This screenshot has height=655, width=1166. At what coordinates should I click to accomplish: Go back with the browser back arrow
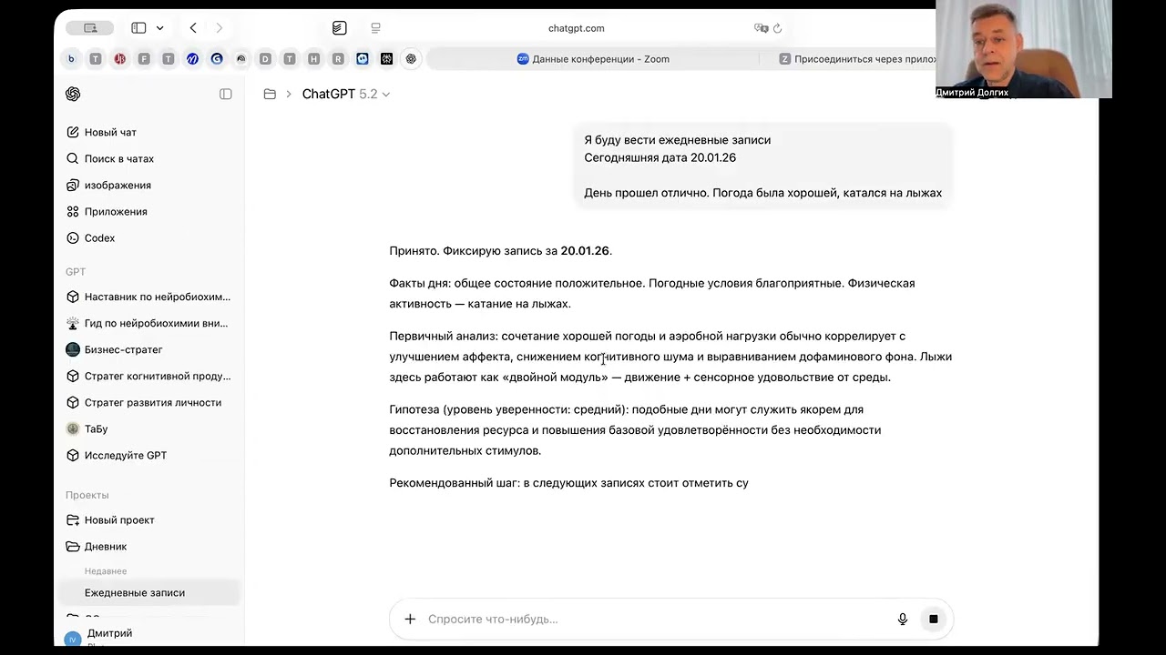[x=193, y=28]
